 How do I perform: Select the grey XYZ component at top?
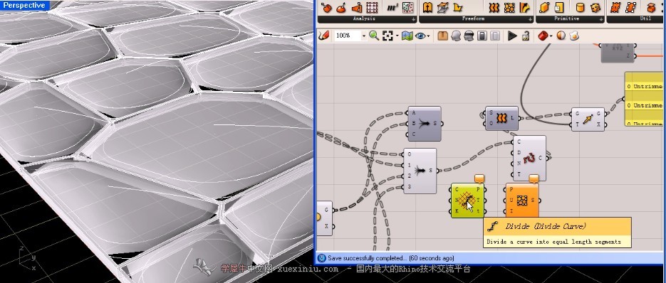click(x=618, y=53)
